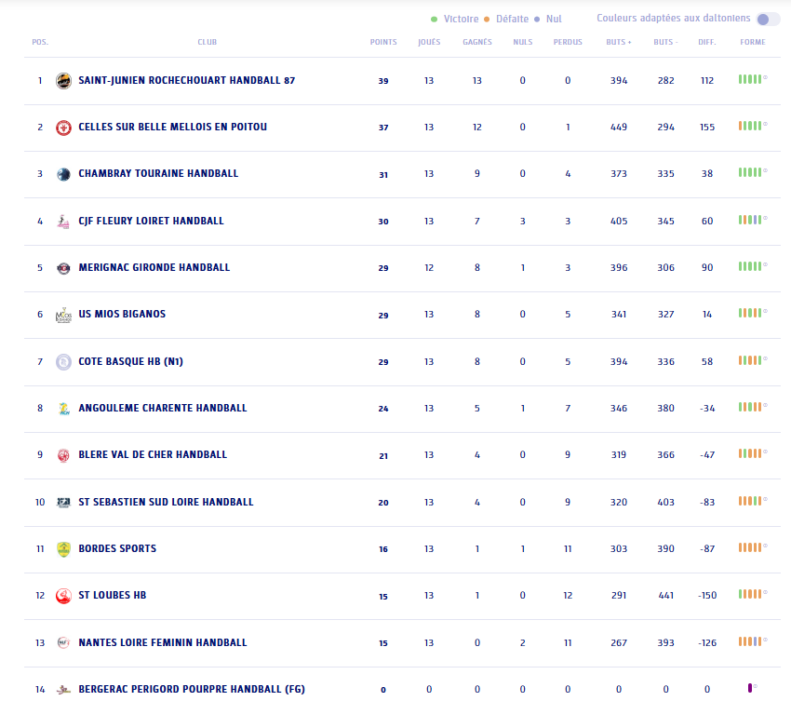Open Nantes Loire Feminin Handball team link

(162, 642)
